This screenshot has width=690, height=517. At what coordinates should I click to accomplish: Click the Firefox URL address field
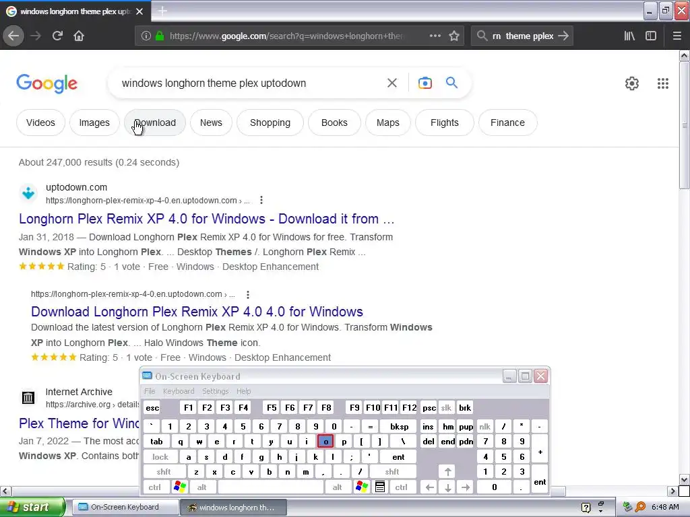286,36
